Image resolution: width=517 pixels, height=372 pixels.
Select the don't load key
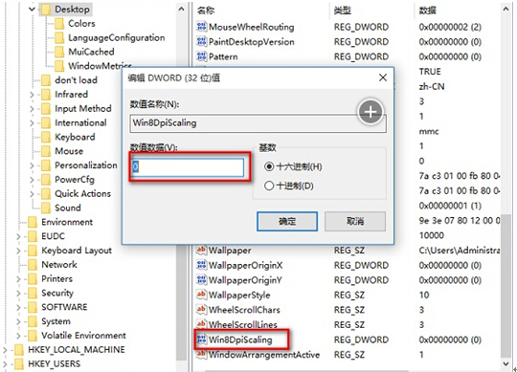click(x=76, y=80)
